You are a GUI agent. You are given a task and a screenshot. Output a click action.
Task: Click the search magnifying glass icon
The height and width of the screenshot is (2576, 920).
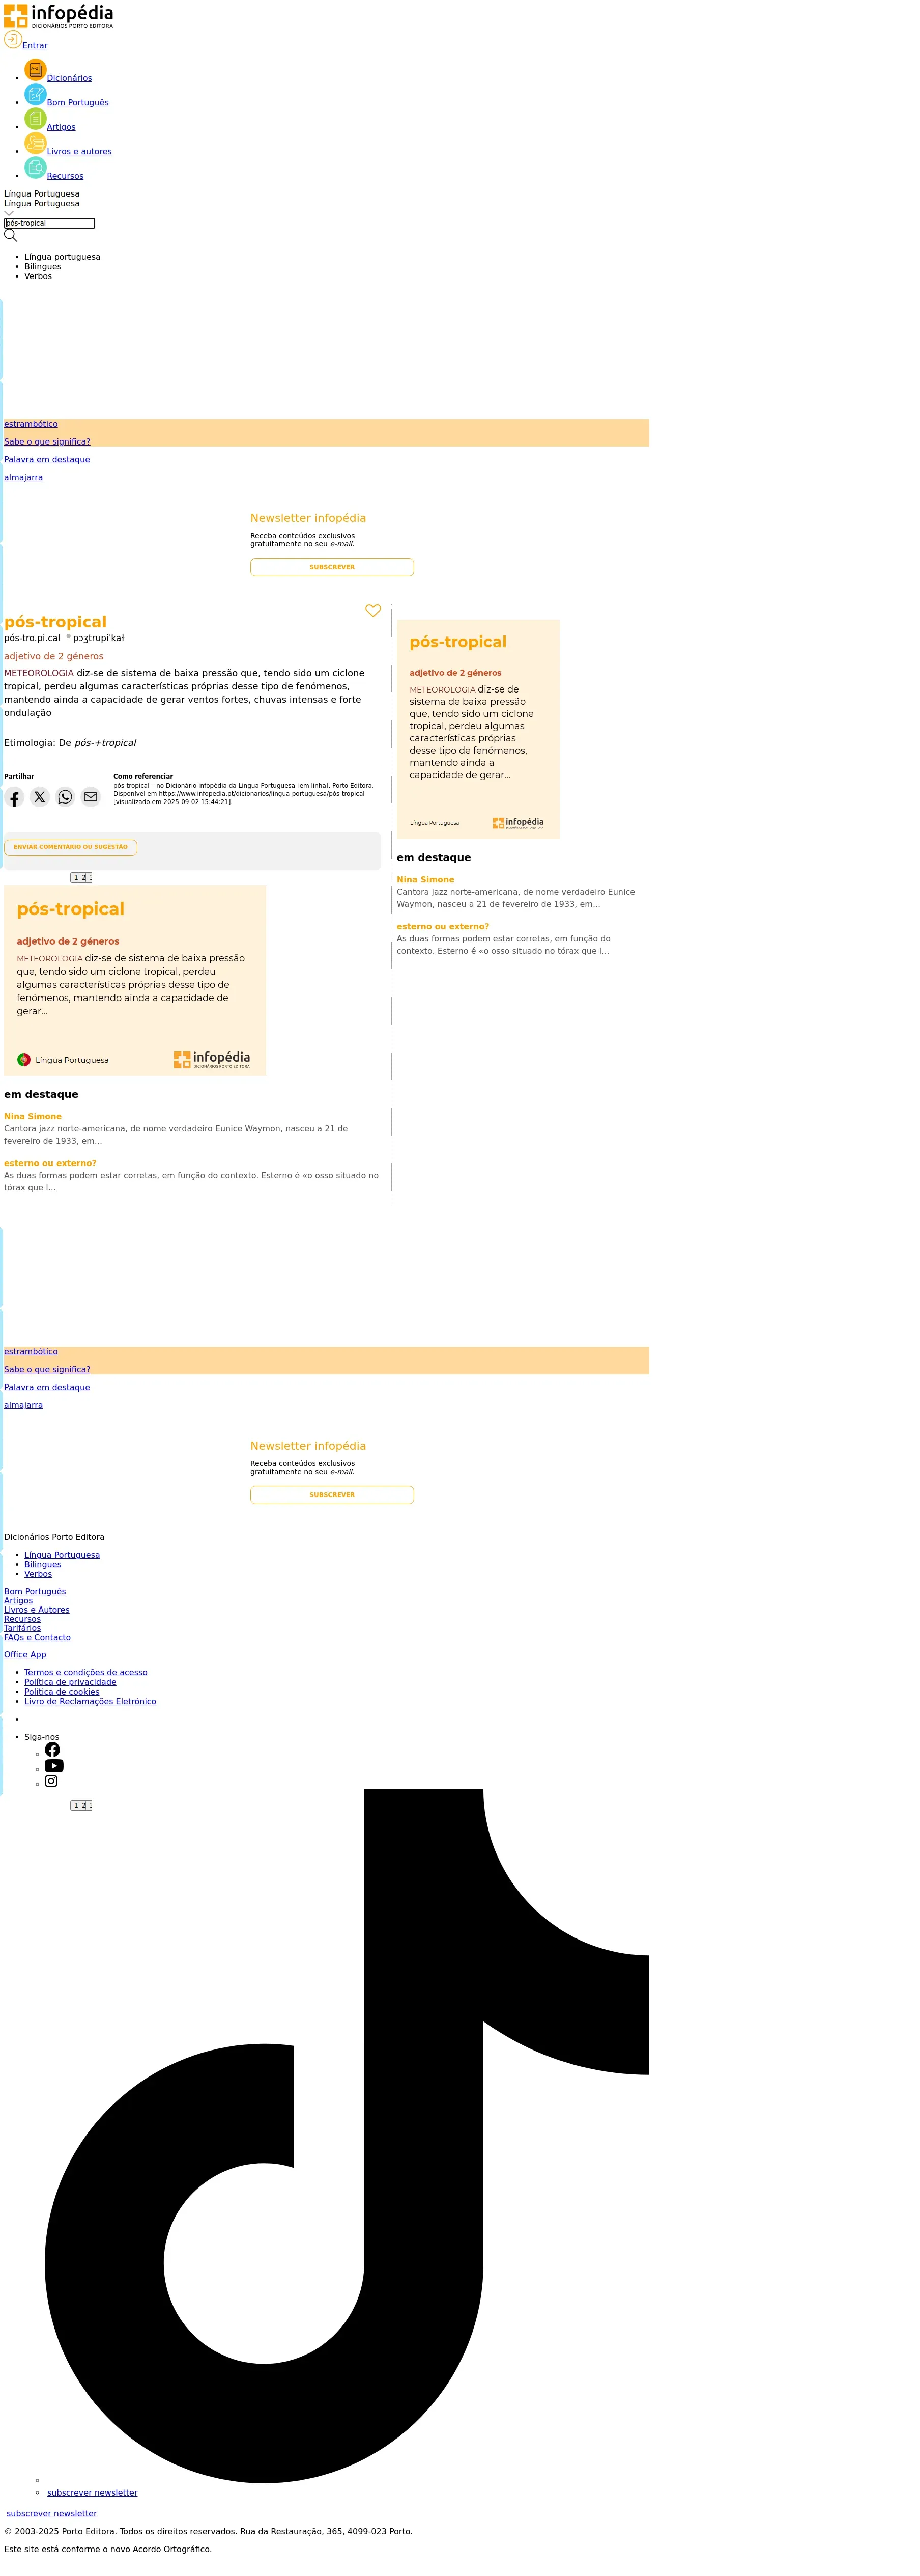11,236
